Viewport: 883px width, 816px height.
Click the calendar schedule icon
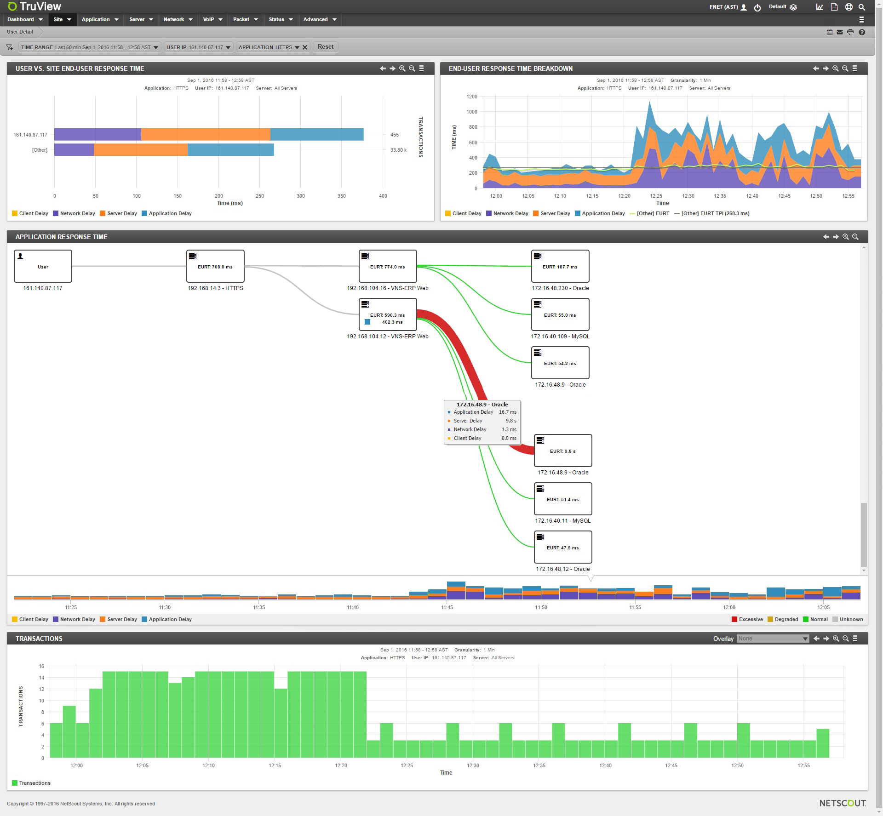pos(830,32)
